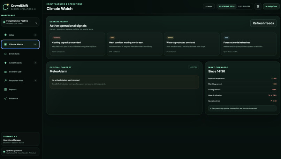The image size is (281, 159).
Task: Switch to Live Europe mode
Action: (x=244, y=6)
